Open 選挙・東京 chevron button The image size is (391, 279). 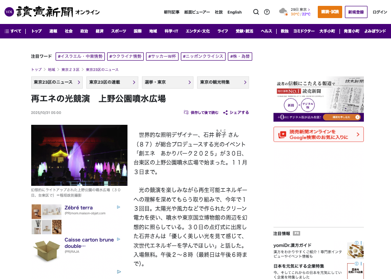[x=168, y=82]
